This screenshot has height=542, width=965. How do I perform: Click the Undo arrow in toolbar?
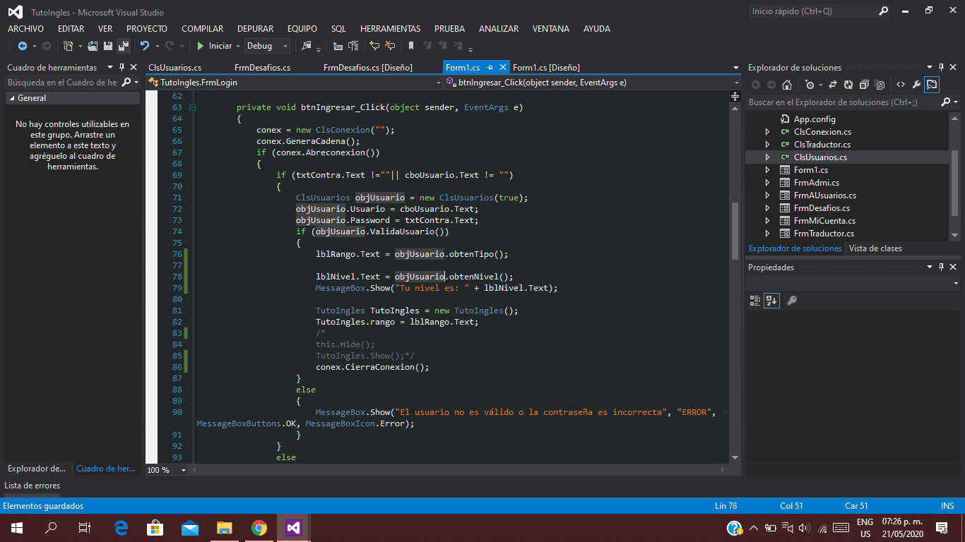point(145,46)
